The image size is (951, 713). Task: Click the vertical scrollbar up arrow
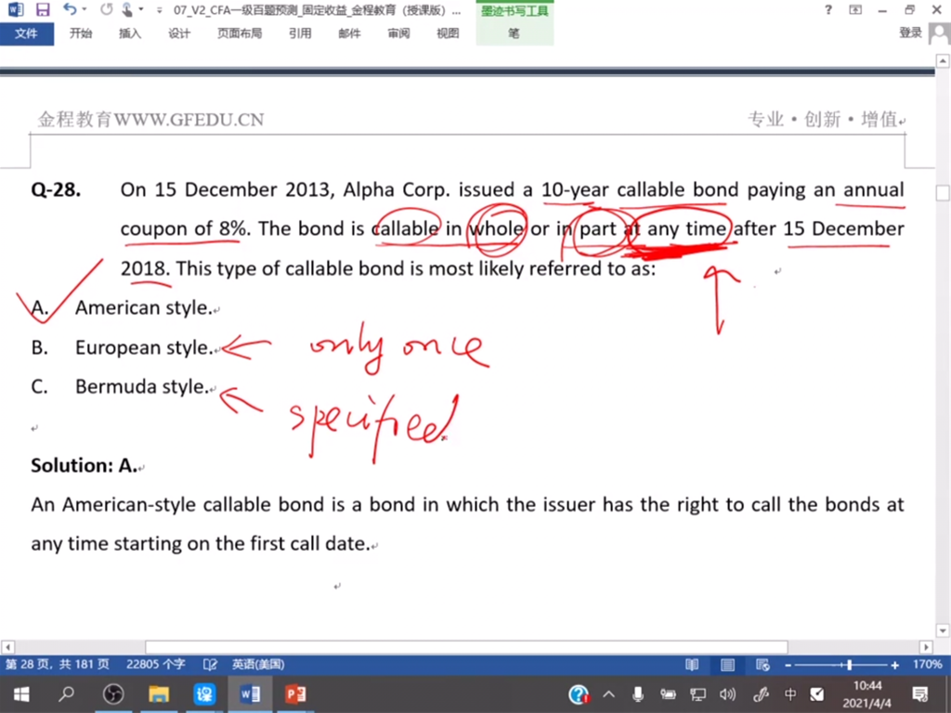943,60
